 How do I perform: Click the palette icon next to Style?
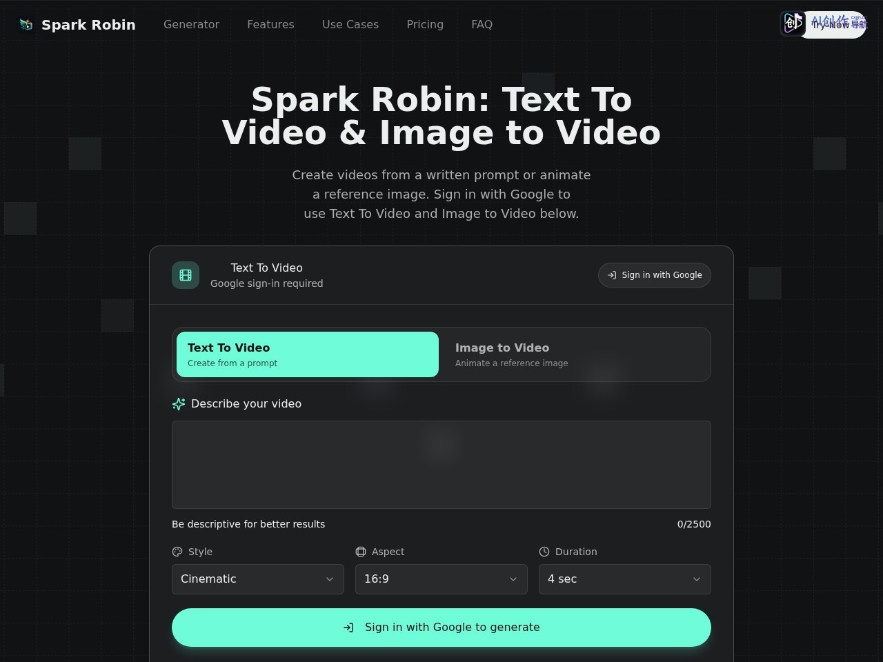point(177,552)
